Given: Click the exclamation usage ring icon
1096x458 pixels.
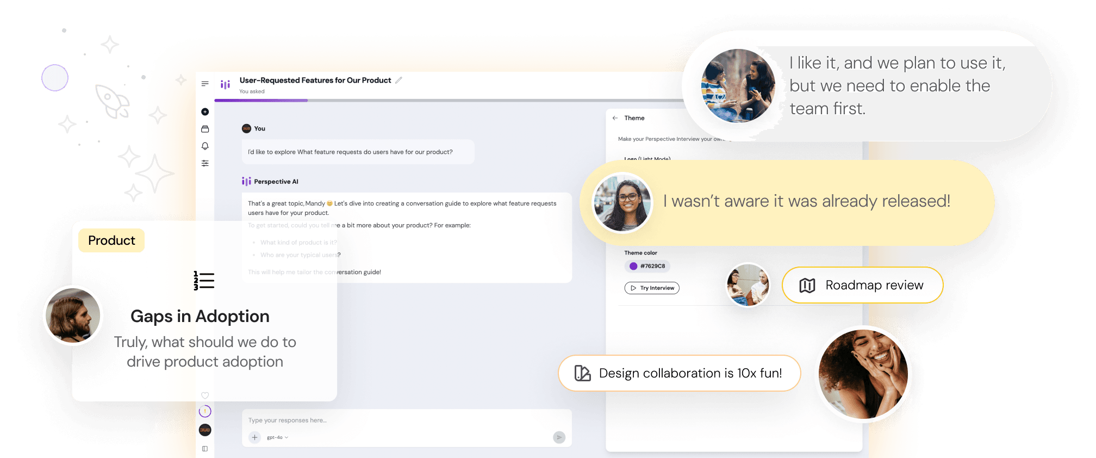Looking at the screenshot, I should (x=205, y=412).
